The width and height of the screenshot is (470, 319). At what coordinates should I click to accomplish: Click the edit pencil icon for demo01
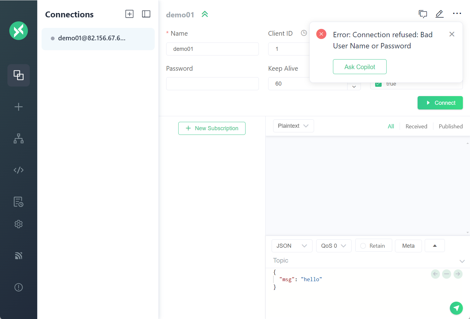click(439, 14)
